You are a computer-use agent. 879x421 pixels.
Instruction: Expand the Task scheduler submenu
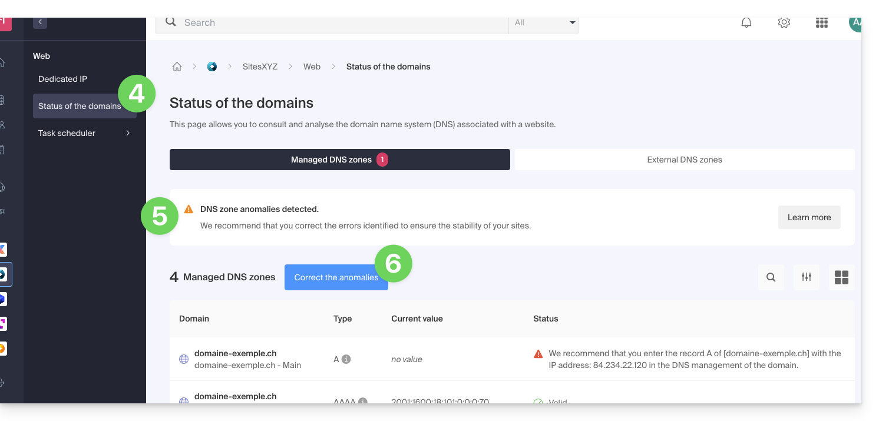pos(128,133)
